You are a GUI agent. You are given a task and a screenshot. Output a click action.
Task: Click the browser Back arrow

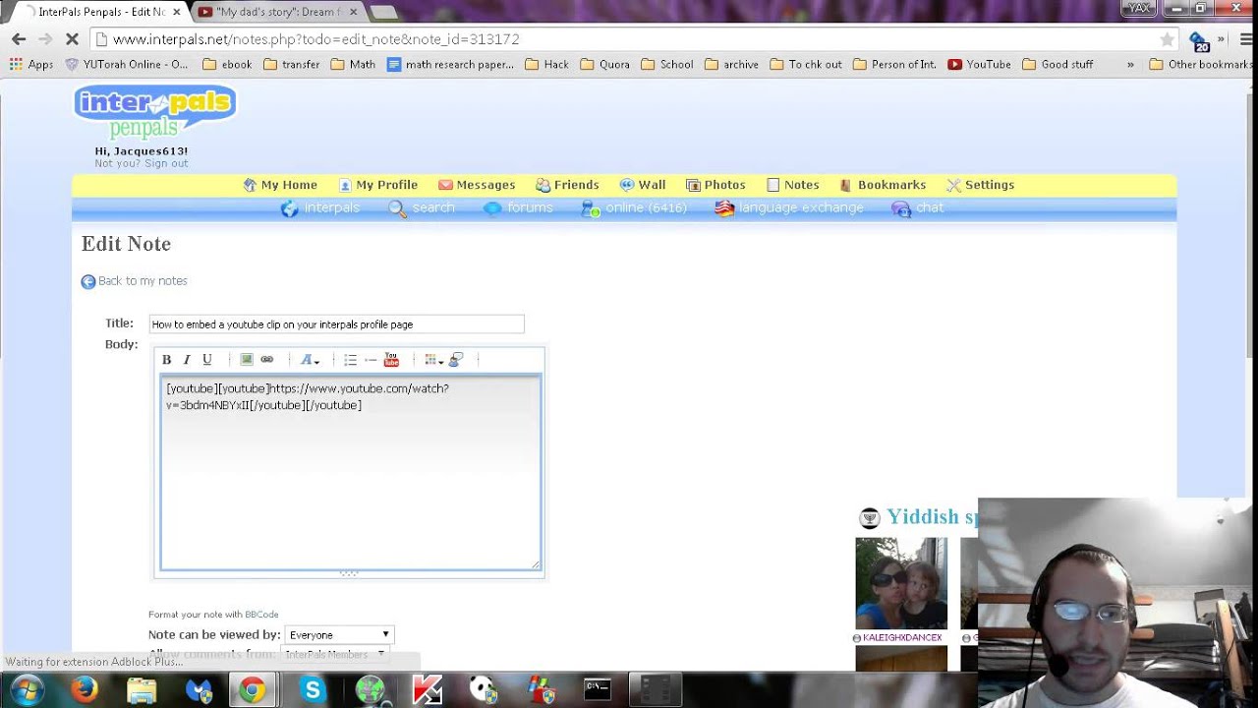[x=19, y=39]
